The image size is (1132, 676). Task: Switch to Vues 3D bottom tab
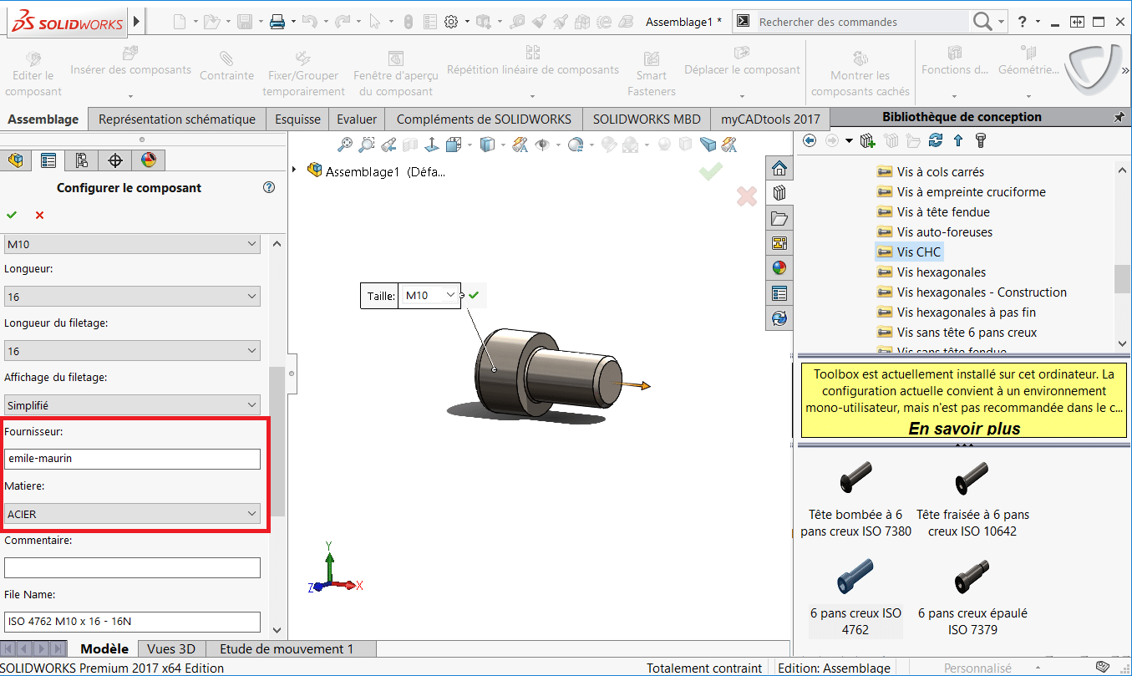(x=171, y=648)
